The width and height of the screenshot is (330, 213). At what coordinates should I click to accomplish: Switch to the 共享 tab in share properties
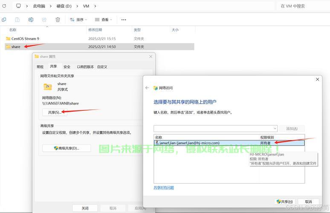click(x=53, y=66)
